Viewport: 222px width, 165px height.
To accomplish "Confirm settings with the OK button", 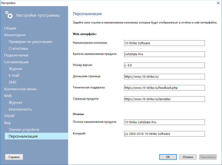I will click(168, 157).
